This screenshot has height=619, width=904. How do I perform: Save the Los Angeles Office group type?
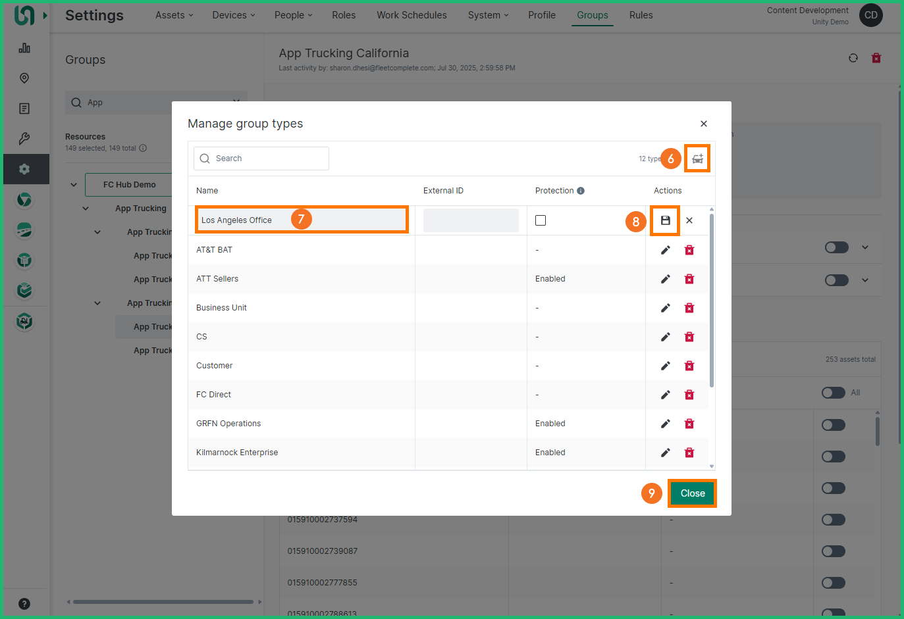point(665,220)
